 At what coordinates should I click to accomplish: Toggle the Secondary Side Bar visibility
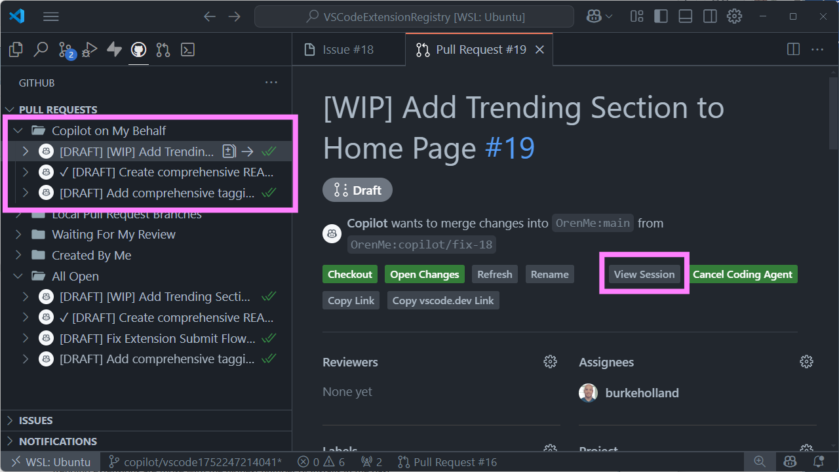pyautogui.click(x=710, y=16)
